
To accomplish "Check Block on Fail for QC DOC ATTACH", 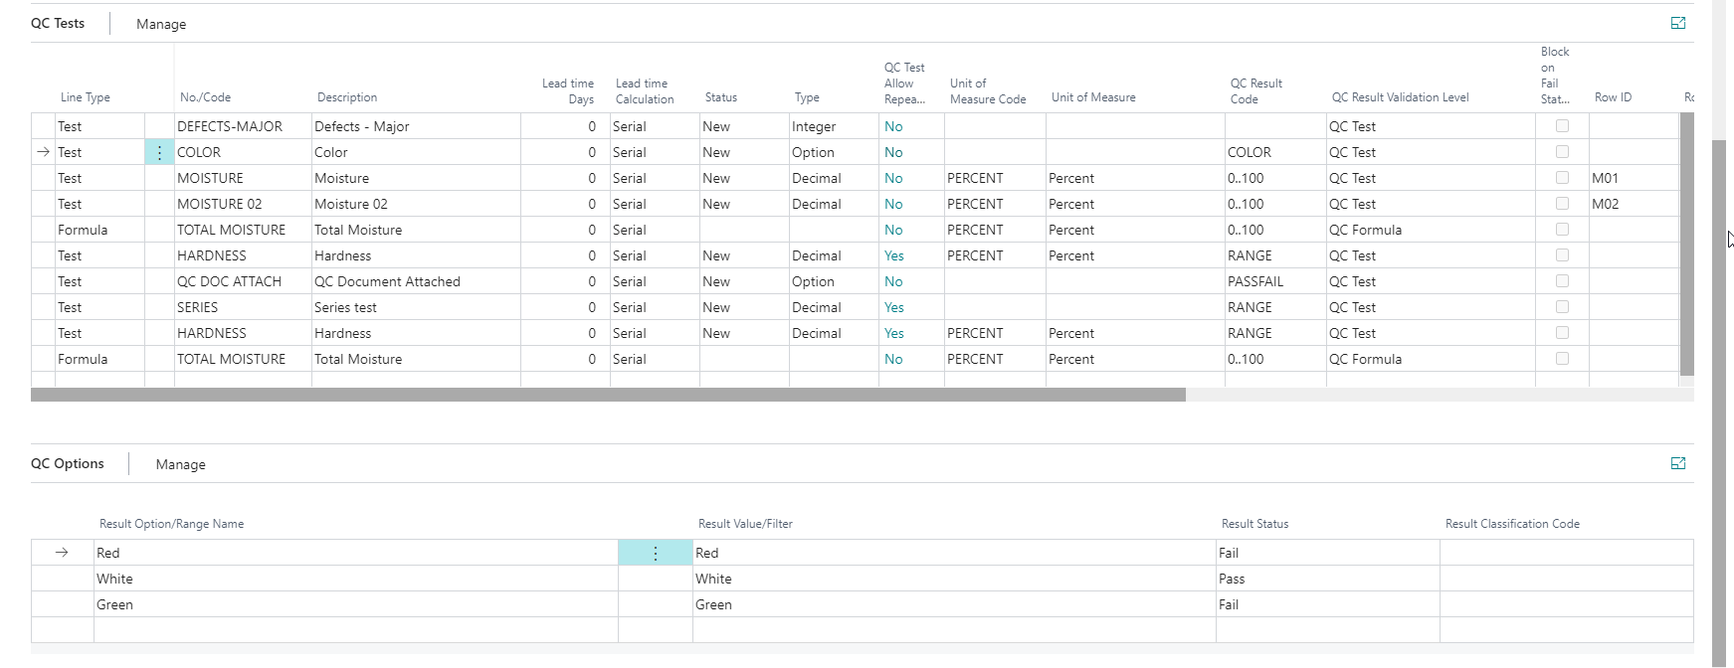I will pyautogui.click(x=1561, y=282).
